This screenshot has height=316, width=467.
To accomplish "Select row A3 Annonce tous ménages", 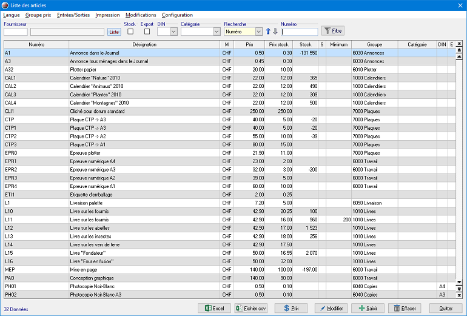I will click(x=230, y=61).
